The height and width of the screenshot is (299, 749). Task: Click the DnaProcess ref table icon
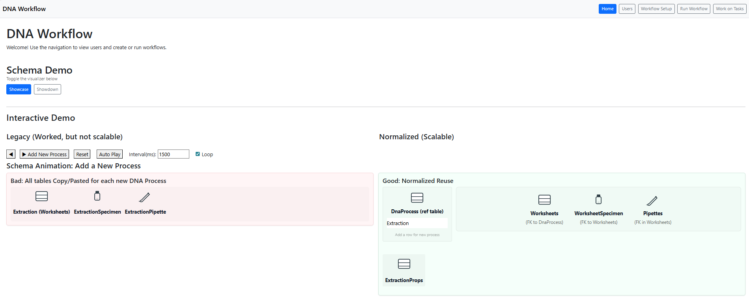pyautogui.click(x=417, y=197)
